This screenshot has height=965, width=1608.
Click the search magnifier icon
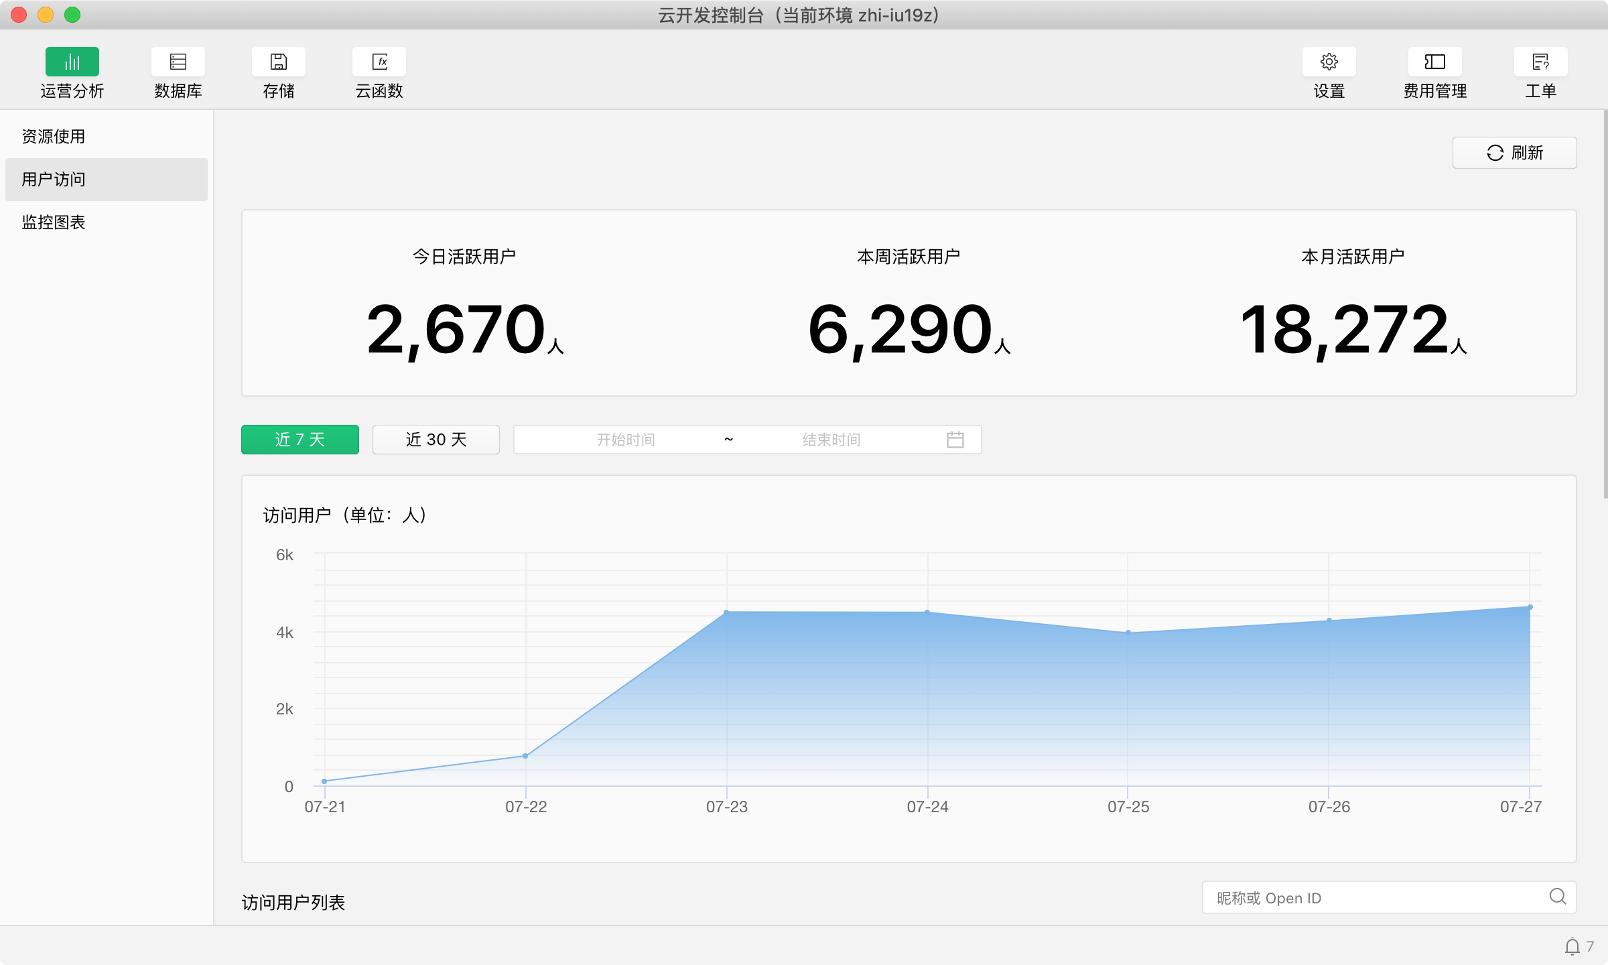[1557, 897]
